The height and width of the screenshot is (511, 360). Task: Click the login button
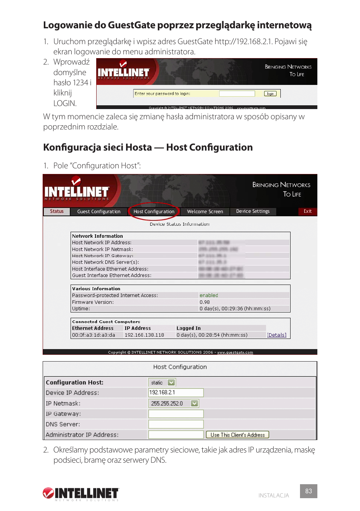pos(270,94)
